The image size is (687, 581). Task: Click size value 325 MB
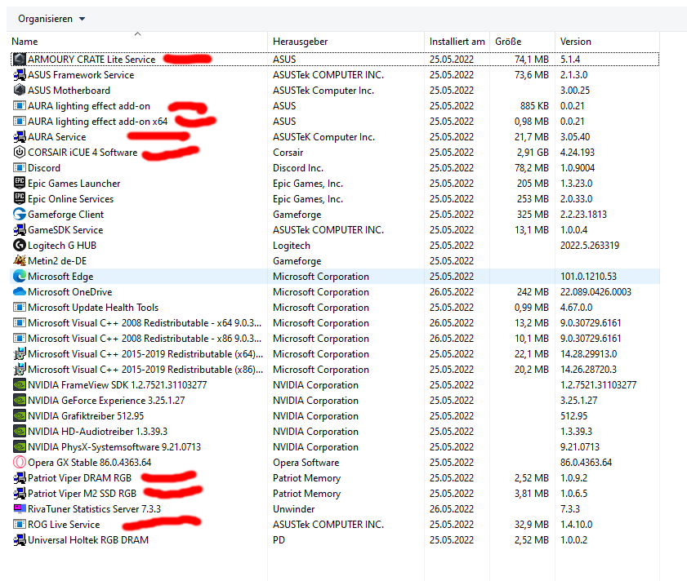(x=533, y=214)
